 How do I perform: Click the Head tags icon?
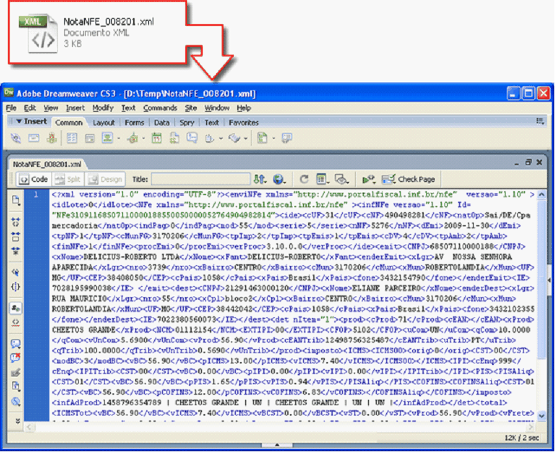click(x=209, y=138)
